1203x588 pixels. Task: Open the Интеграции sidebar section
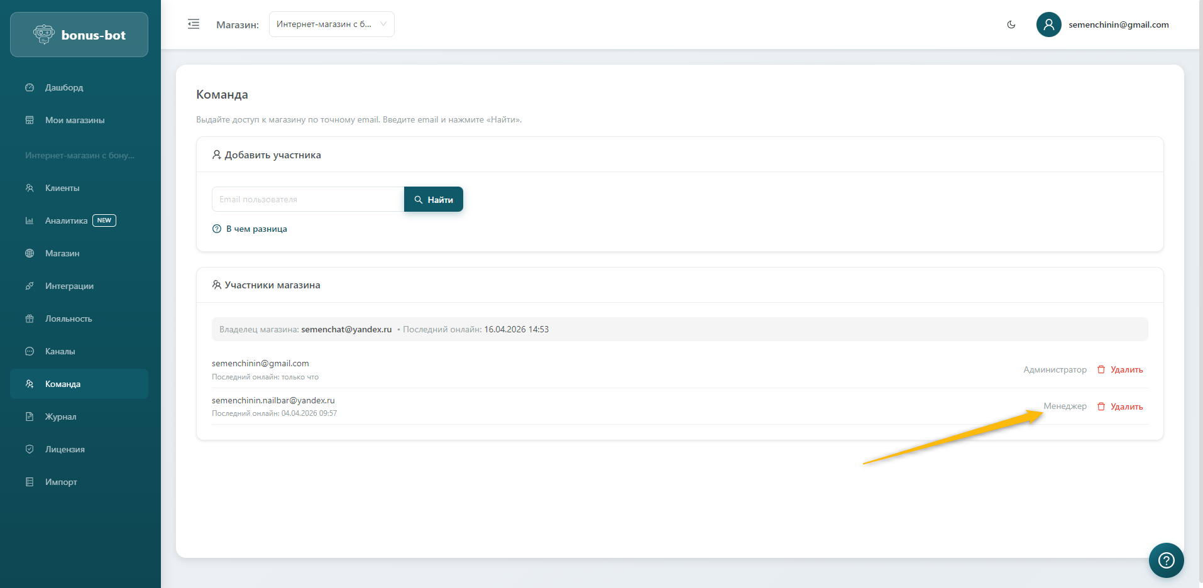pyautogui.click(x=69, y=286)
